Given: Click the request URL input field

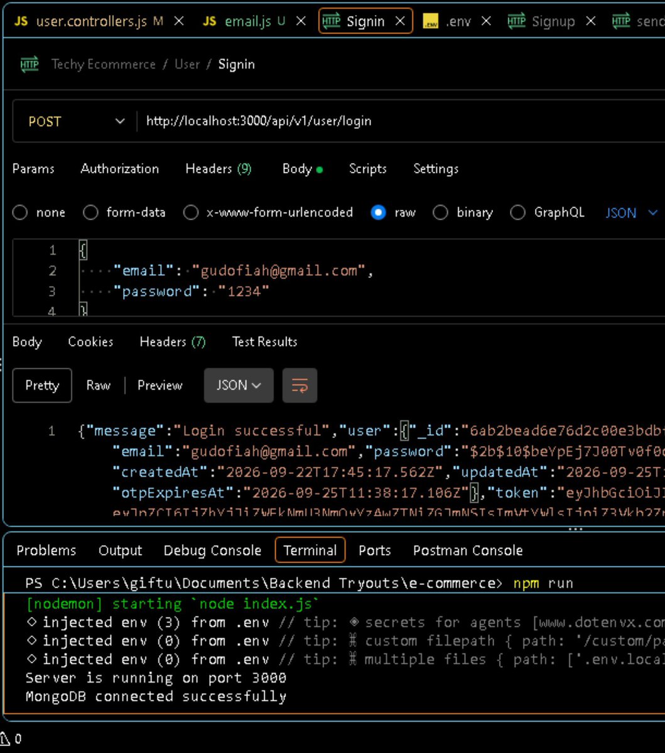Looking at the screenshot, I should pos(402,121).
